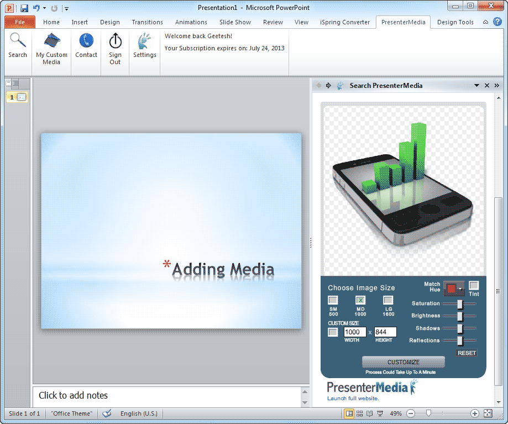This screenshot has width=508, height=424.
Task: Select slide 1 thumbnail
Action: 17,97
